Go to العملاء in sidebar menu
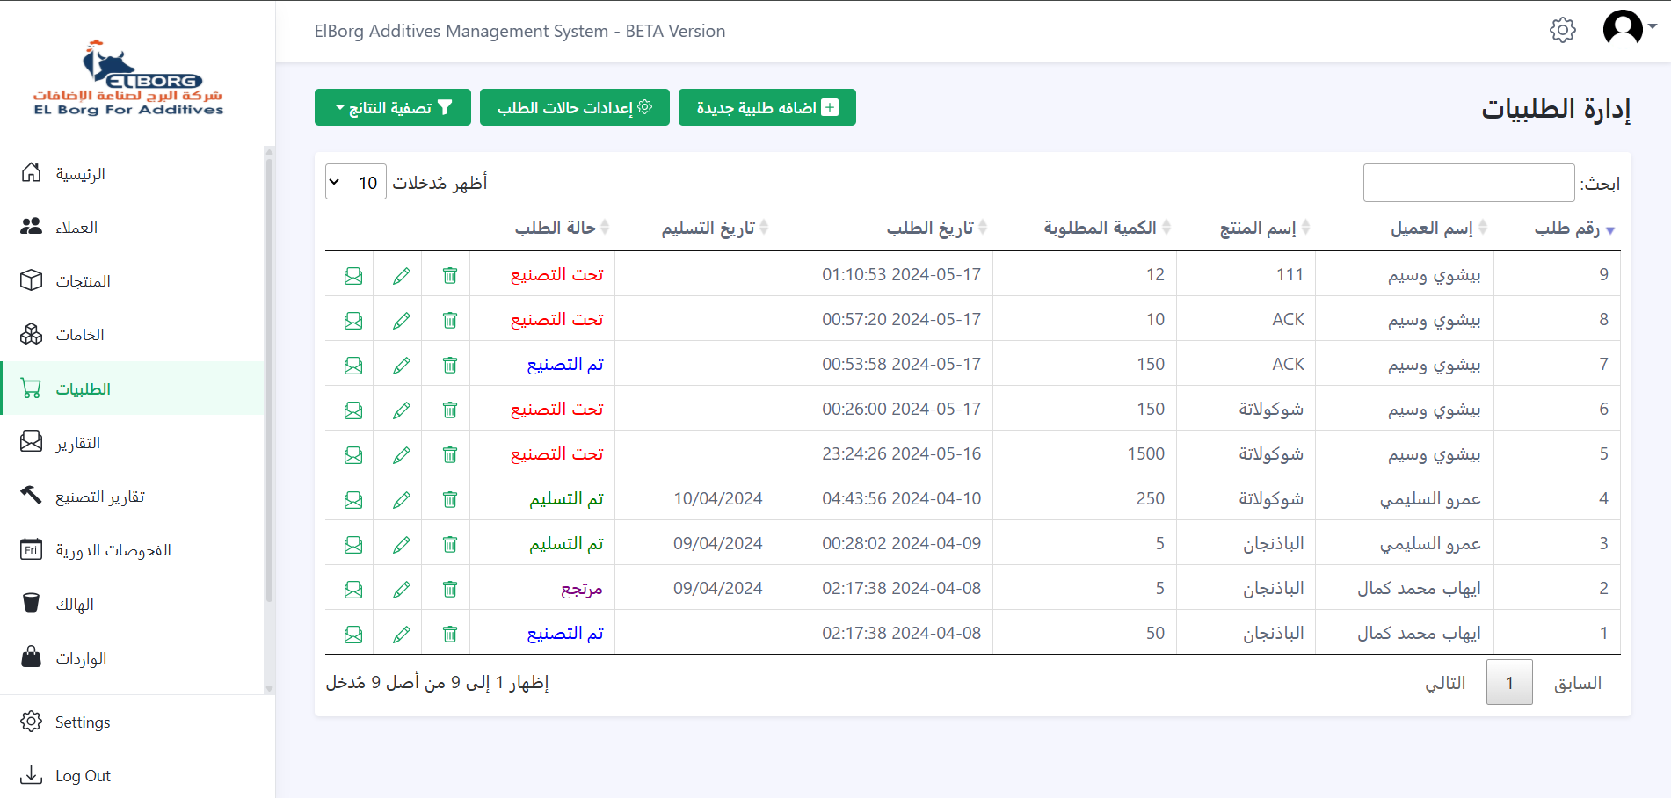Screen dimensions: 1671x798 click(x=76, y=228)
